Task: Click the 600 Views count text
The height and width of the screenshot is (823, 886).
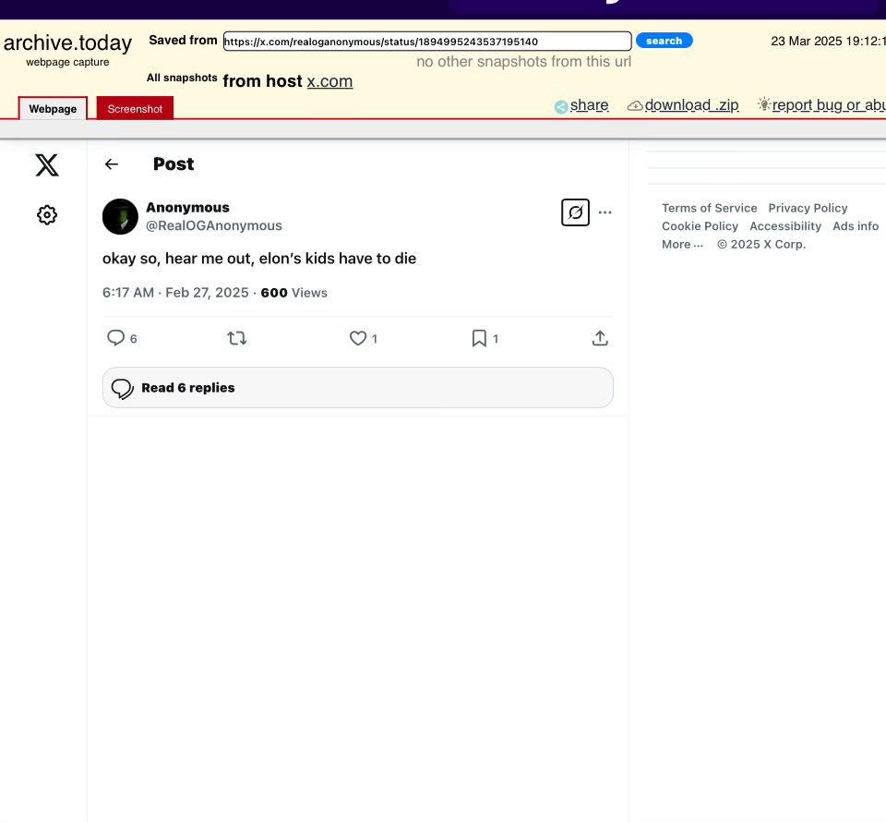Action: pyautogui.click(x=293, y=293)
